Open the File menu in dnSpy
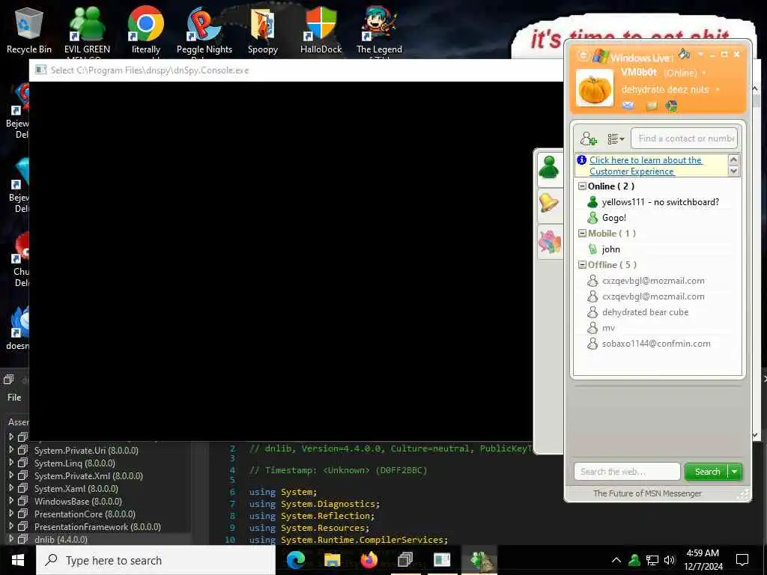This screenshot has height=575, width=767. click(14, 398)
